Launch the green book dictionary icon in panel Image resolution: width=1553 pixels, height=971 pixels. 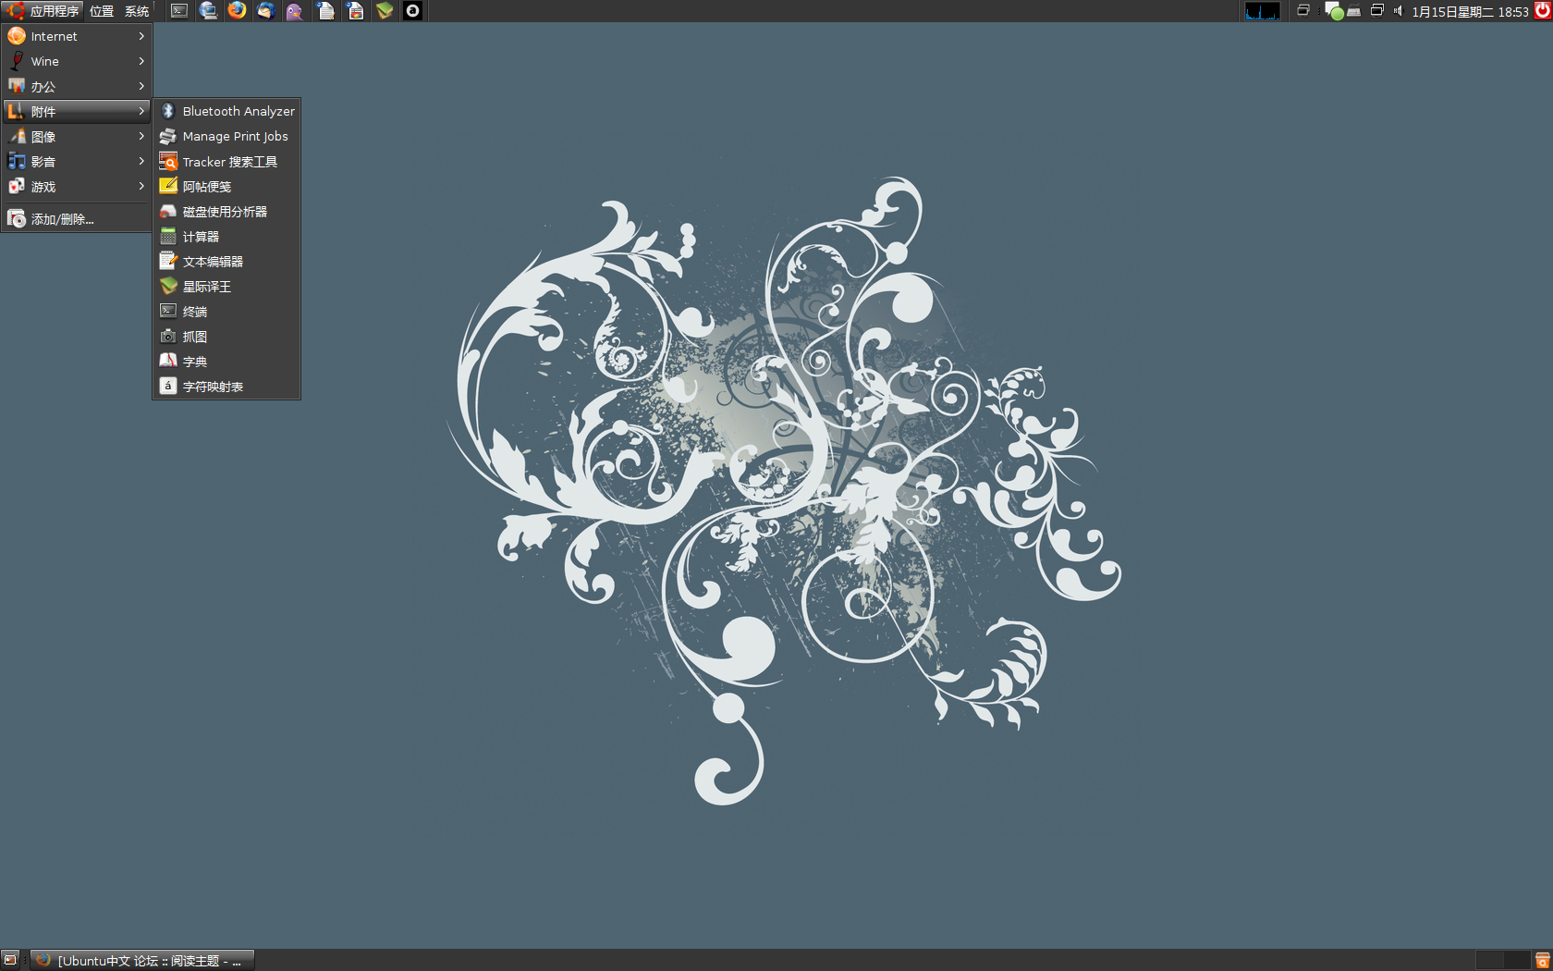click(385, 11)
